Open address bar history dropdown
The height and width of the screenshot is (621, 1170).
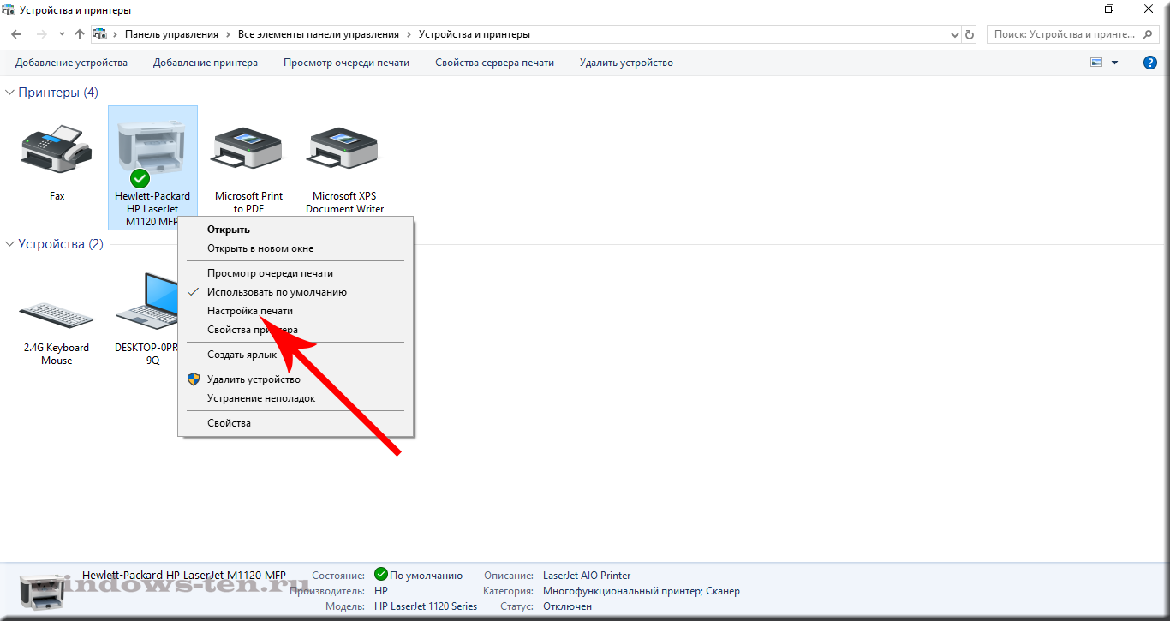click(x=955, y=34)
